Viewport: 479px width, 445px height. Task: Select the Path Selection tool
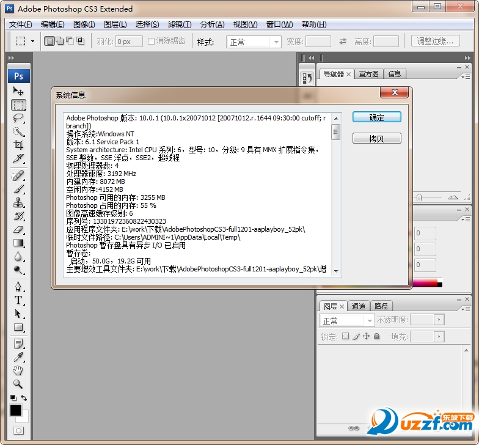pyautogui.click(x=18, y=314)
